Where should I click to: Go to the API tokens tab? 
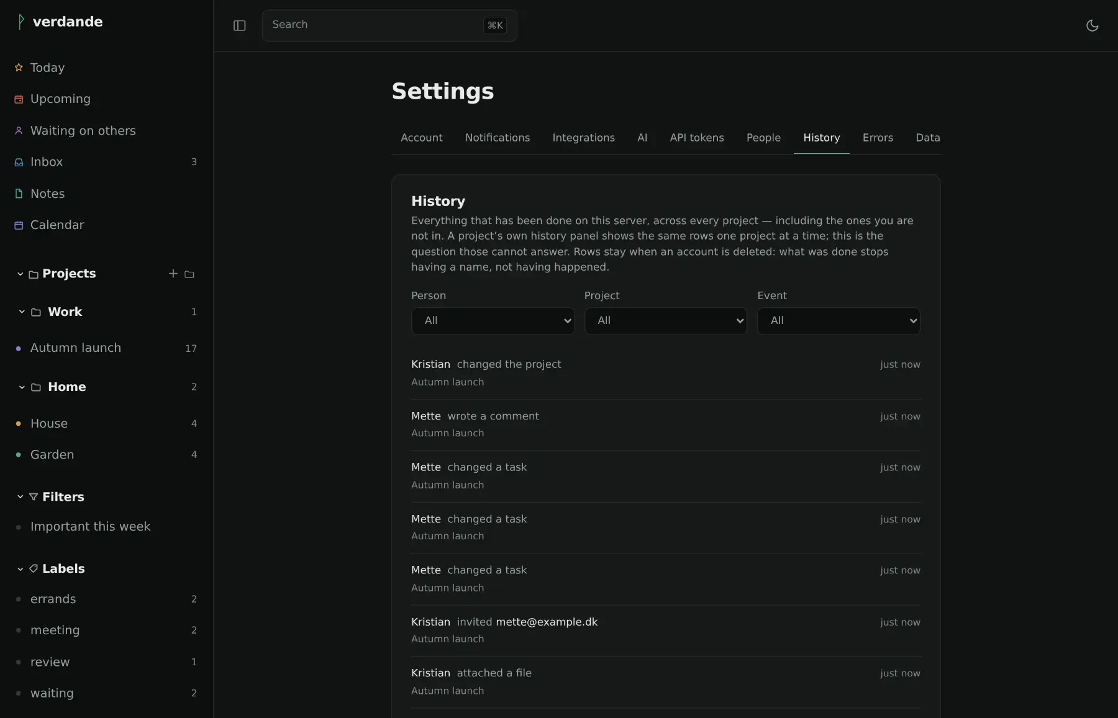[x=697, y=138]
